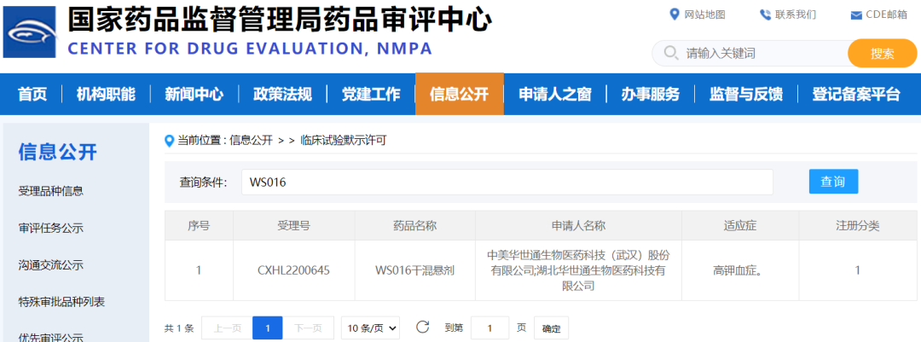The height and width of the screenshot is (342, 921).
Task: Click the 临床试验默示许可 breadcrumb
Action: [x=344, y=141]
